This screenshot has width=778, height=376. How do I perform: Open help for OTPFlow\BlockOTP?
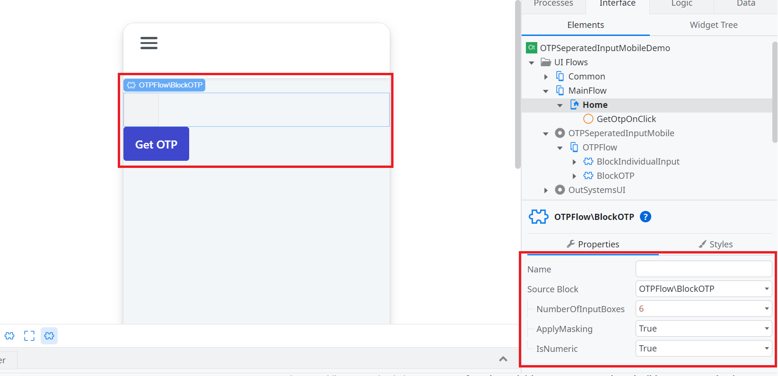tap(646, 217)
